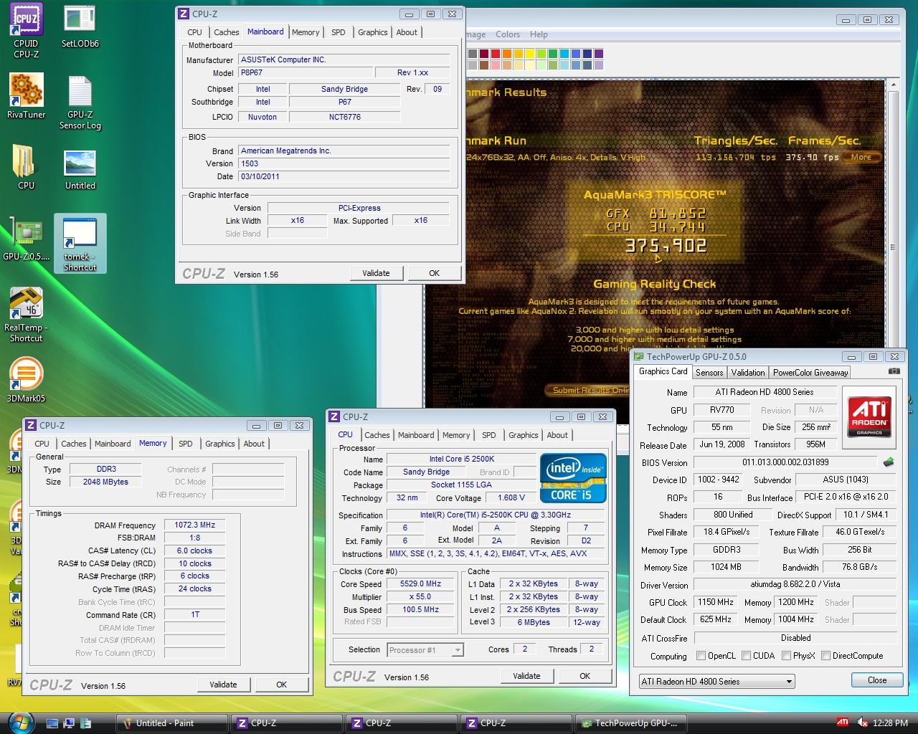Open the GPU selection dropdown in GPU-Z
The height and width of the screenshot is (734, 918).
(x=716, y=682)
